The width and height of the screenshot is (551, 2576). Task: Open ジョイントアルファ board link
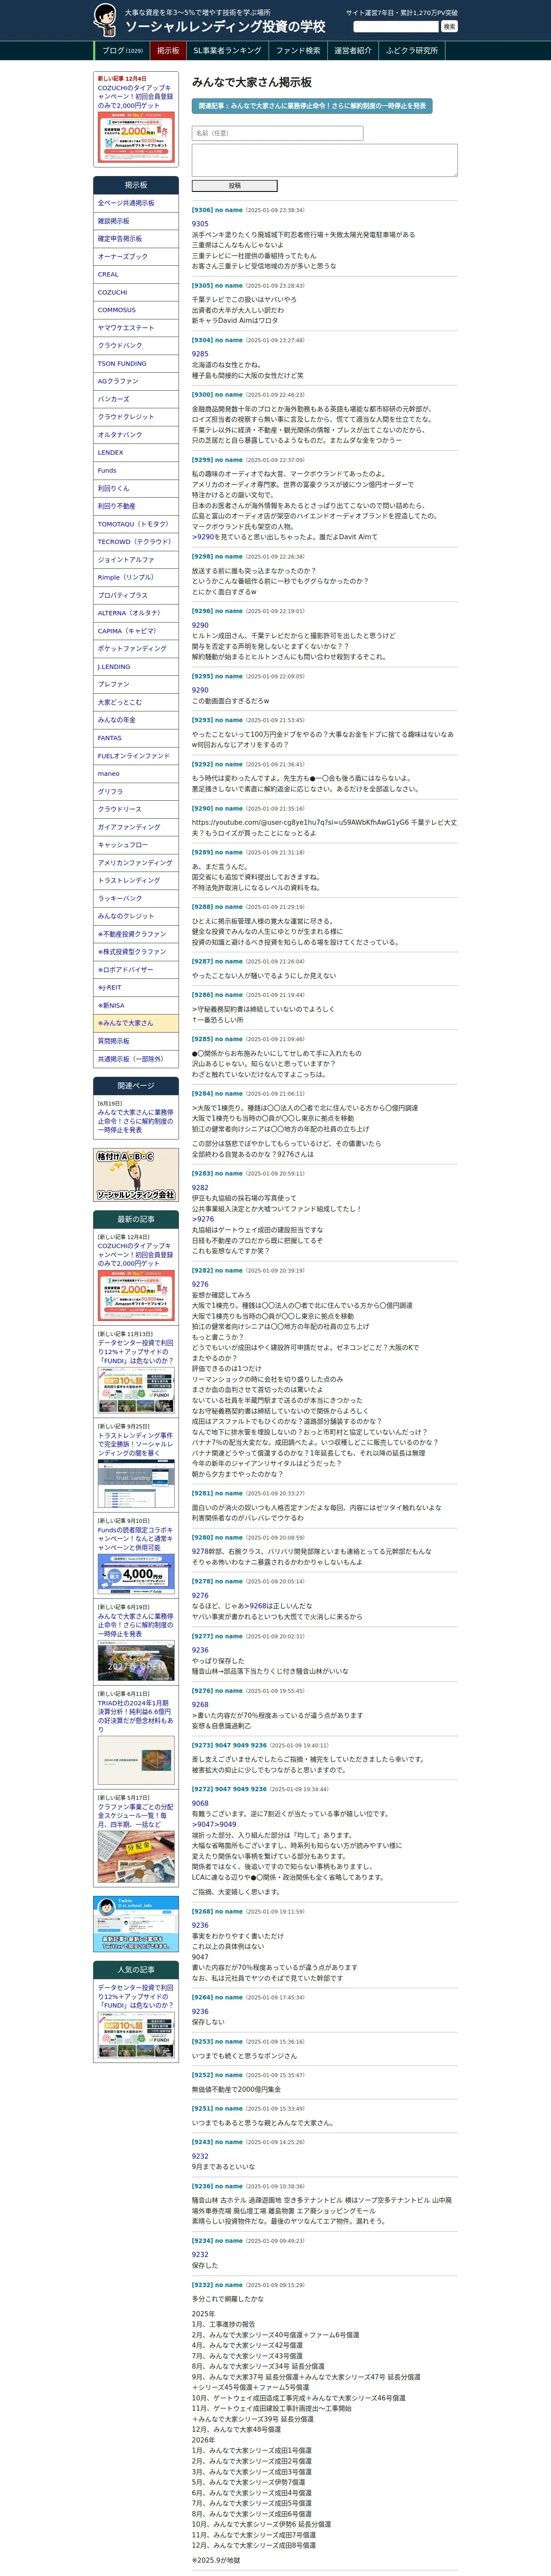coord(136,560)
